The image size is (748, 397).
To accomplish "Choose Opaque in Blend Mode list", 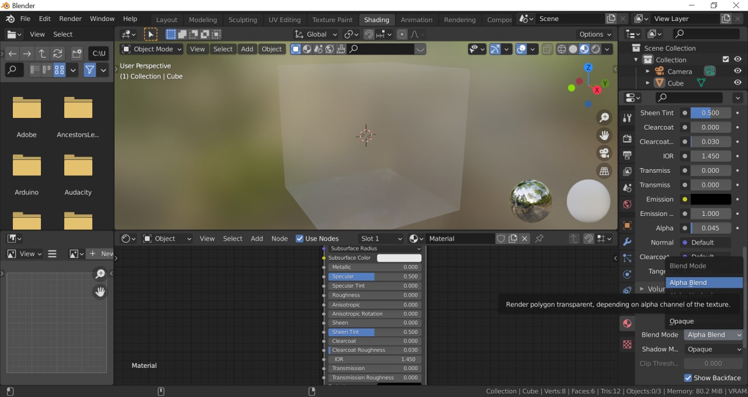I will point(704,321).
